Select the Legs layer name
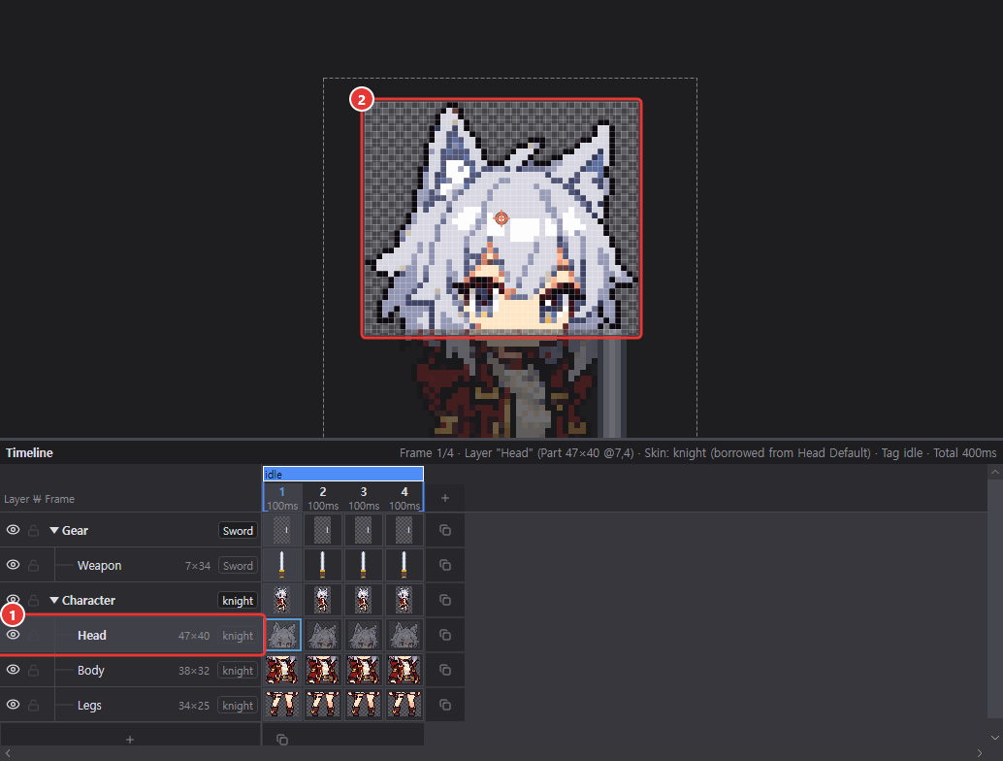 89,706
